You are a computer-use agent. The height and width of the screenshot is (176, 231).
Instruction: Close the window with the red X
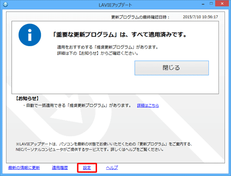coord(222,3)
